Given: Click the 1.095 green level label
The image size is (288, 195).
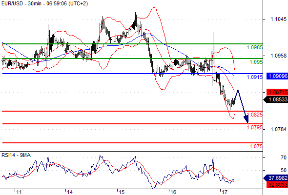Looking at the screenshot, I should [256, 62].
